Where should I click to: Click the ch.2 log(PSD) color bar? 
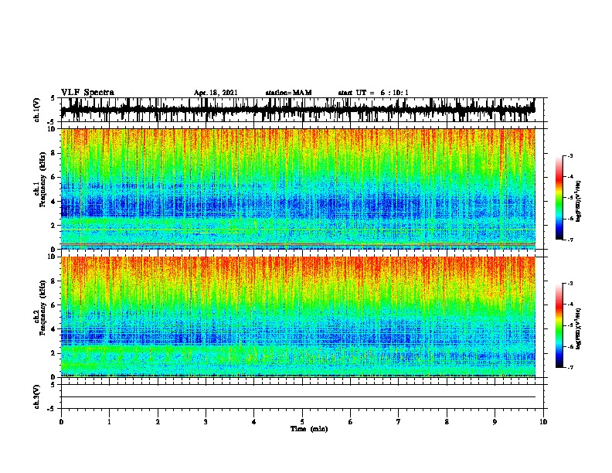point(559,325)
